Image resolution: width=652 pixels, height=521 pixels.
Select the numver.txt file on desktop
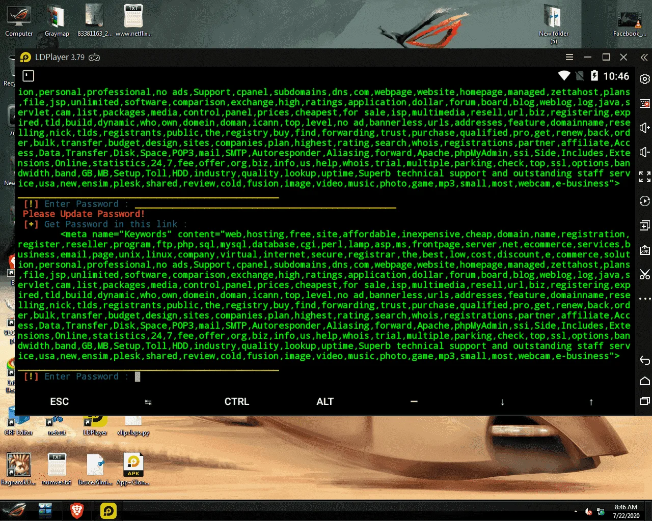tap(57, 469)
